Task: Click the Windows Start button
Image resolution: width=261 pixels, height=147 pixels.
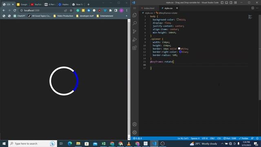Action: (x=4, y=143)
